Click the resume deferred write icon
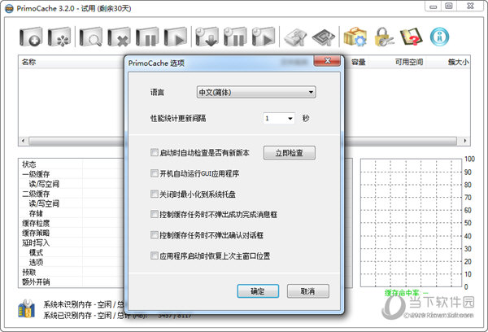488x332 pixels. tap(264, 37)
